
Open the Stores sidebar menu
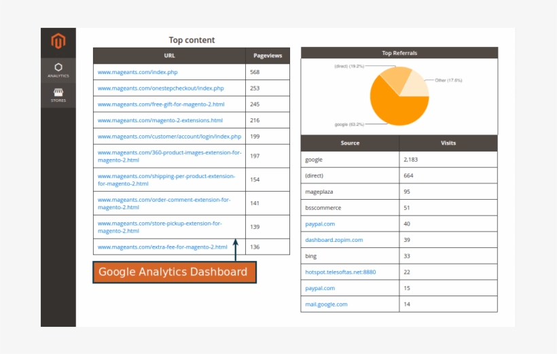click(x=58, y=95)
